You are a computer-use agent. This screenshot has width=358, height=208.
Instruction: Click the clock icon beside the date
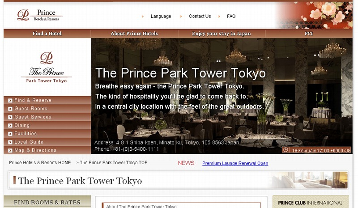[x=286, y=150]
